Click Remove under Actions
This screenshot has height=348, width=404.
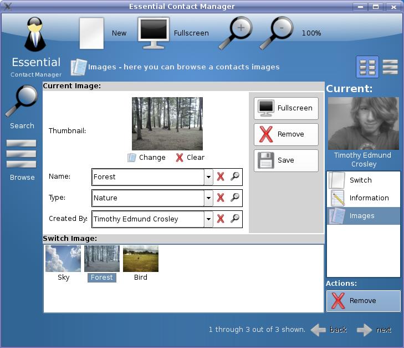point(364,301)
